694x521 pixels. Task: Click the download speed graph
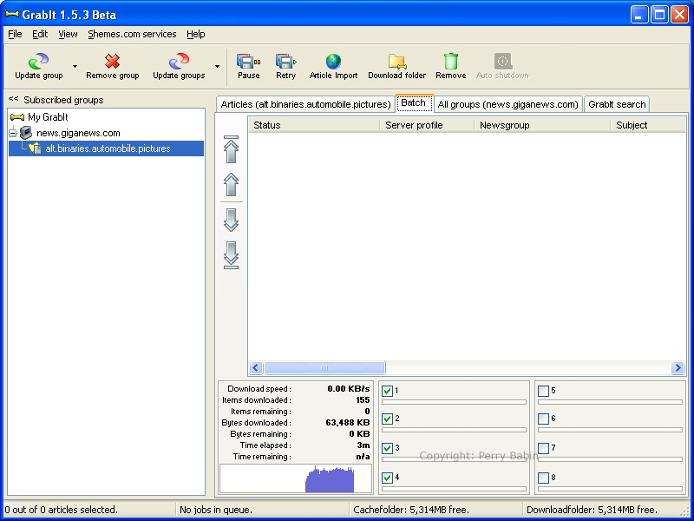pos(296,478)
